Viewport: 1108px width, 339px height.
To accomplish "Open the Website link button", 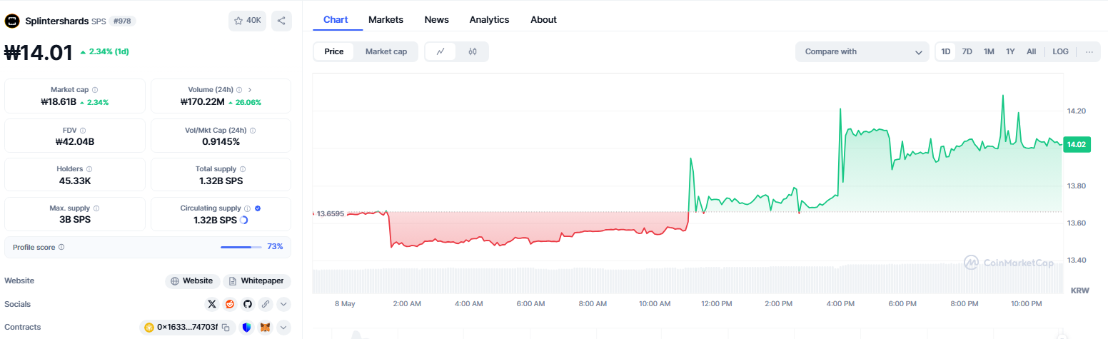I will 192,280.
